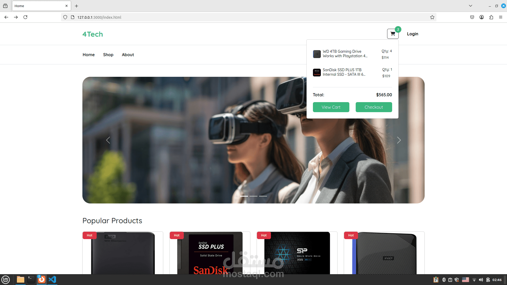Click the Save to Pocket icon
Screen dimensions: 507x285
pos(472,17)
